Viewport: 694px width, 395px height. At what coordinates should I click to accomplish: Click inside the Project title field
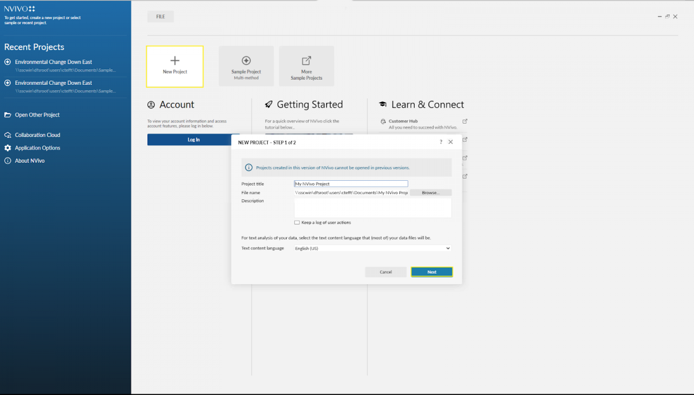tap(350, 183)
